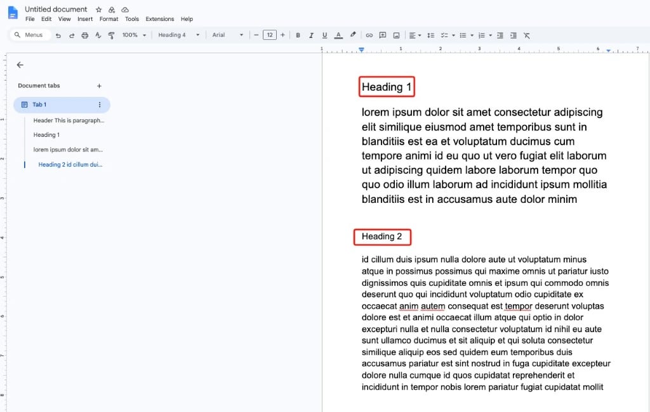Apply a bulleted list

point(463,35)
